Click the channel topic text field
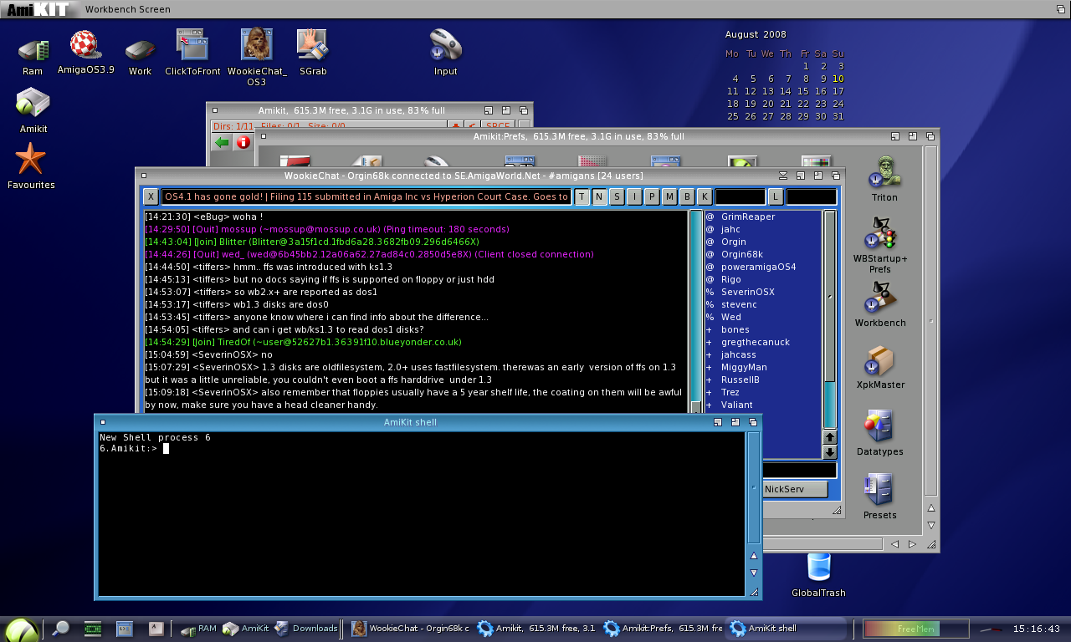 366,196
